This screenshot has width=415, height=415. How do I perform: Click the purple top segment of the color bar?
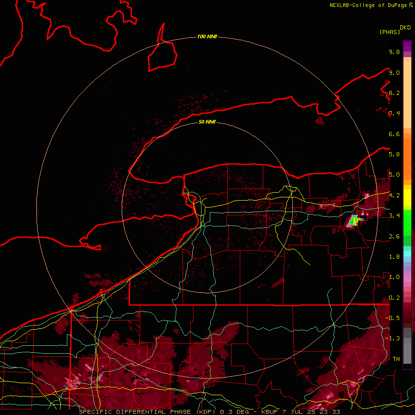pyautogui.click(x=407, y=46)
